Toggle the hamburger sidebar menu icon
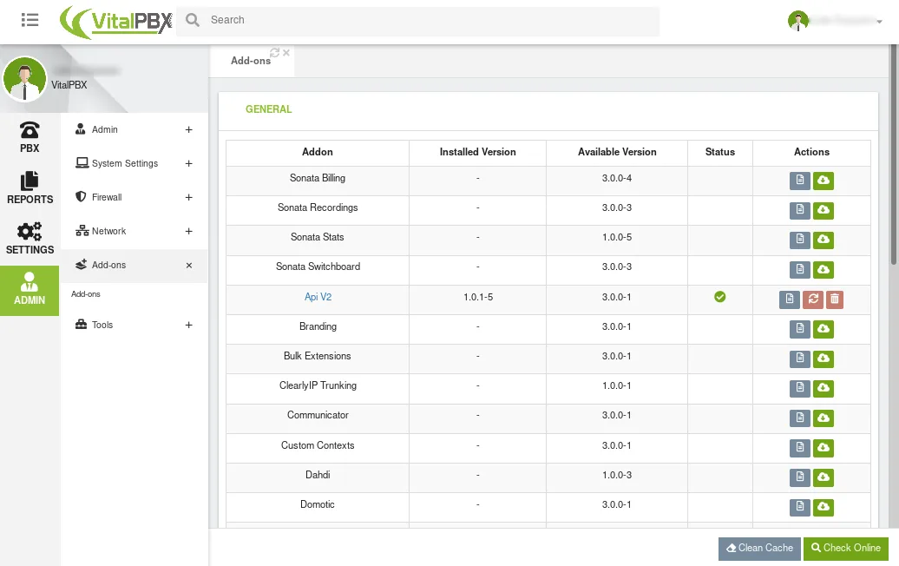The width and height of the screenshot is (899, 566). 30,20
